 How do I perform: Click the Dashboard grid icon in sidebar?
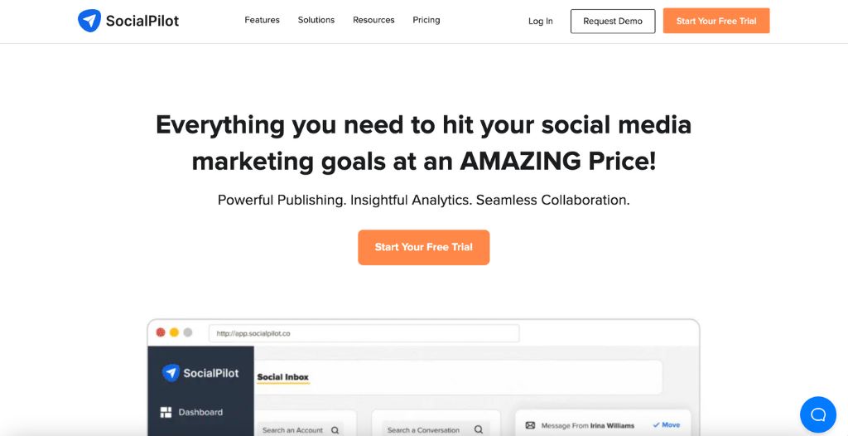(166, 412)
